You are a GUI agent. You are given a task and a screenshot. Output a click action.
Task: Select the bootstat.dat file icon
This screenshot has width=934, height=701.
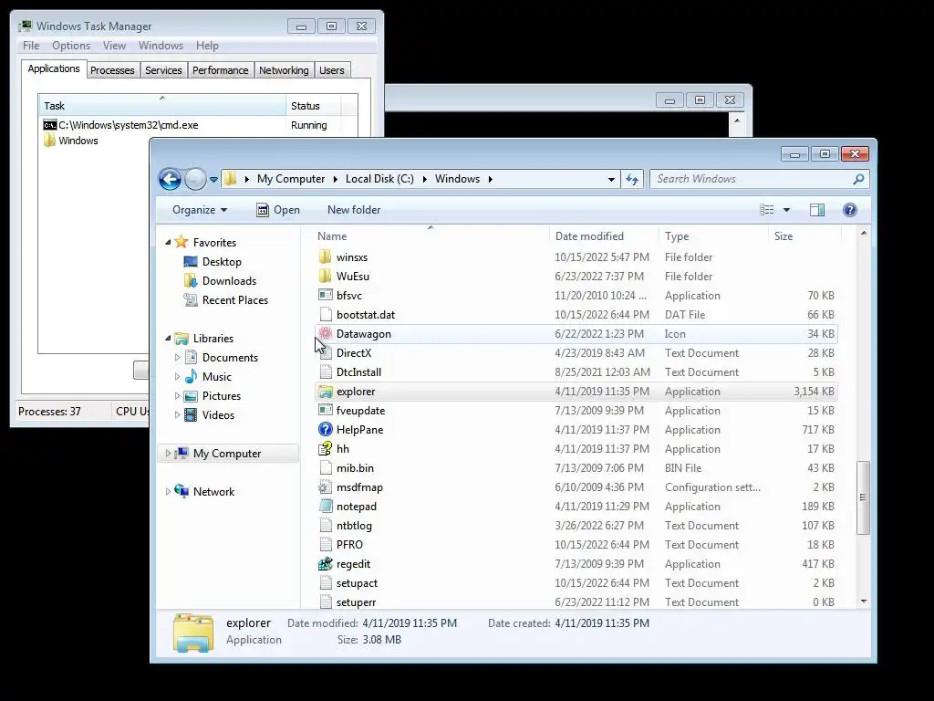coord(326,314)
